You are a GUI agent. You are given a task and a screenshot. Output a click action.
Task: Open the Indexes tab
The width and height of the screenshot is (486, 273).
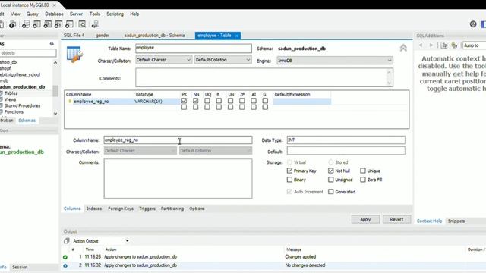(x=94, y=209)
